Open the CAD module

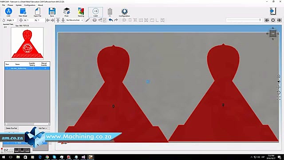tap(8, 12)
